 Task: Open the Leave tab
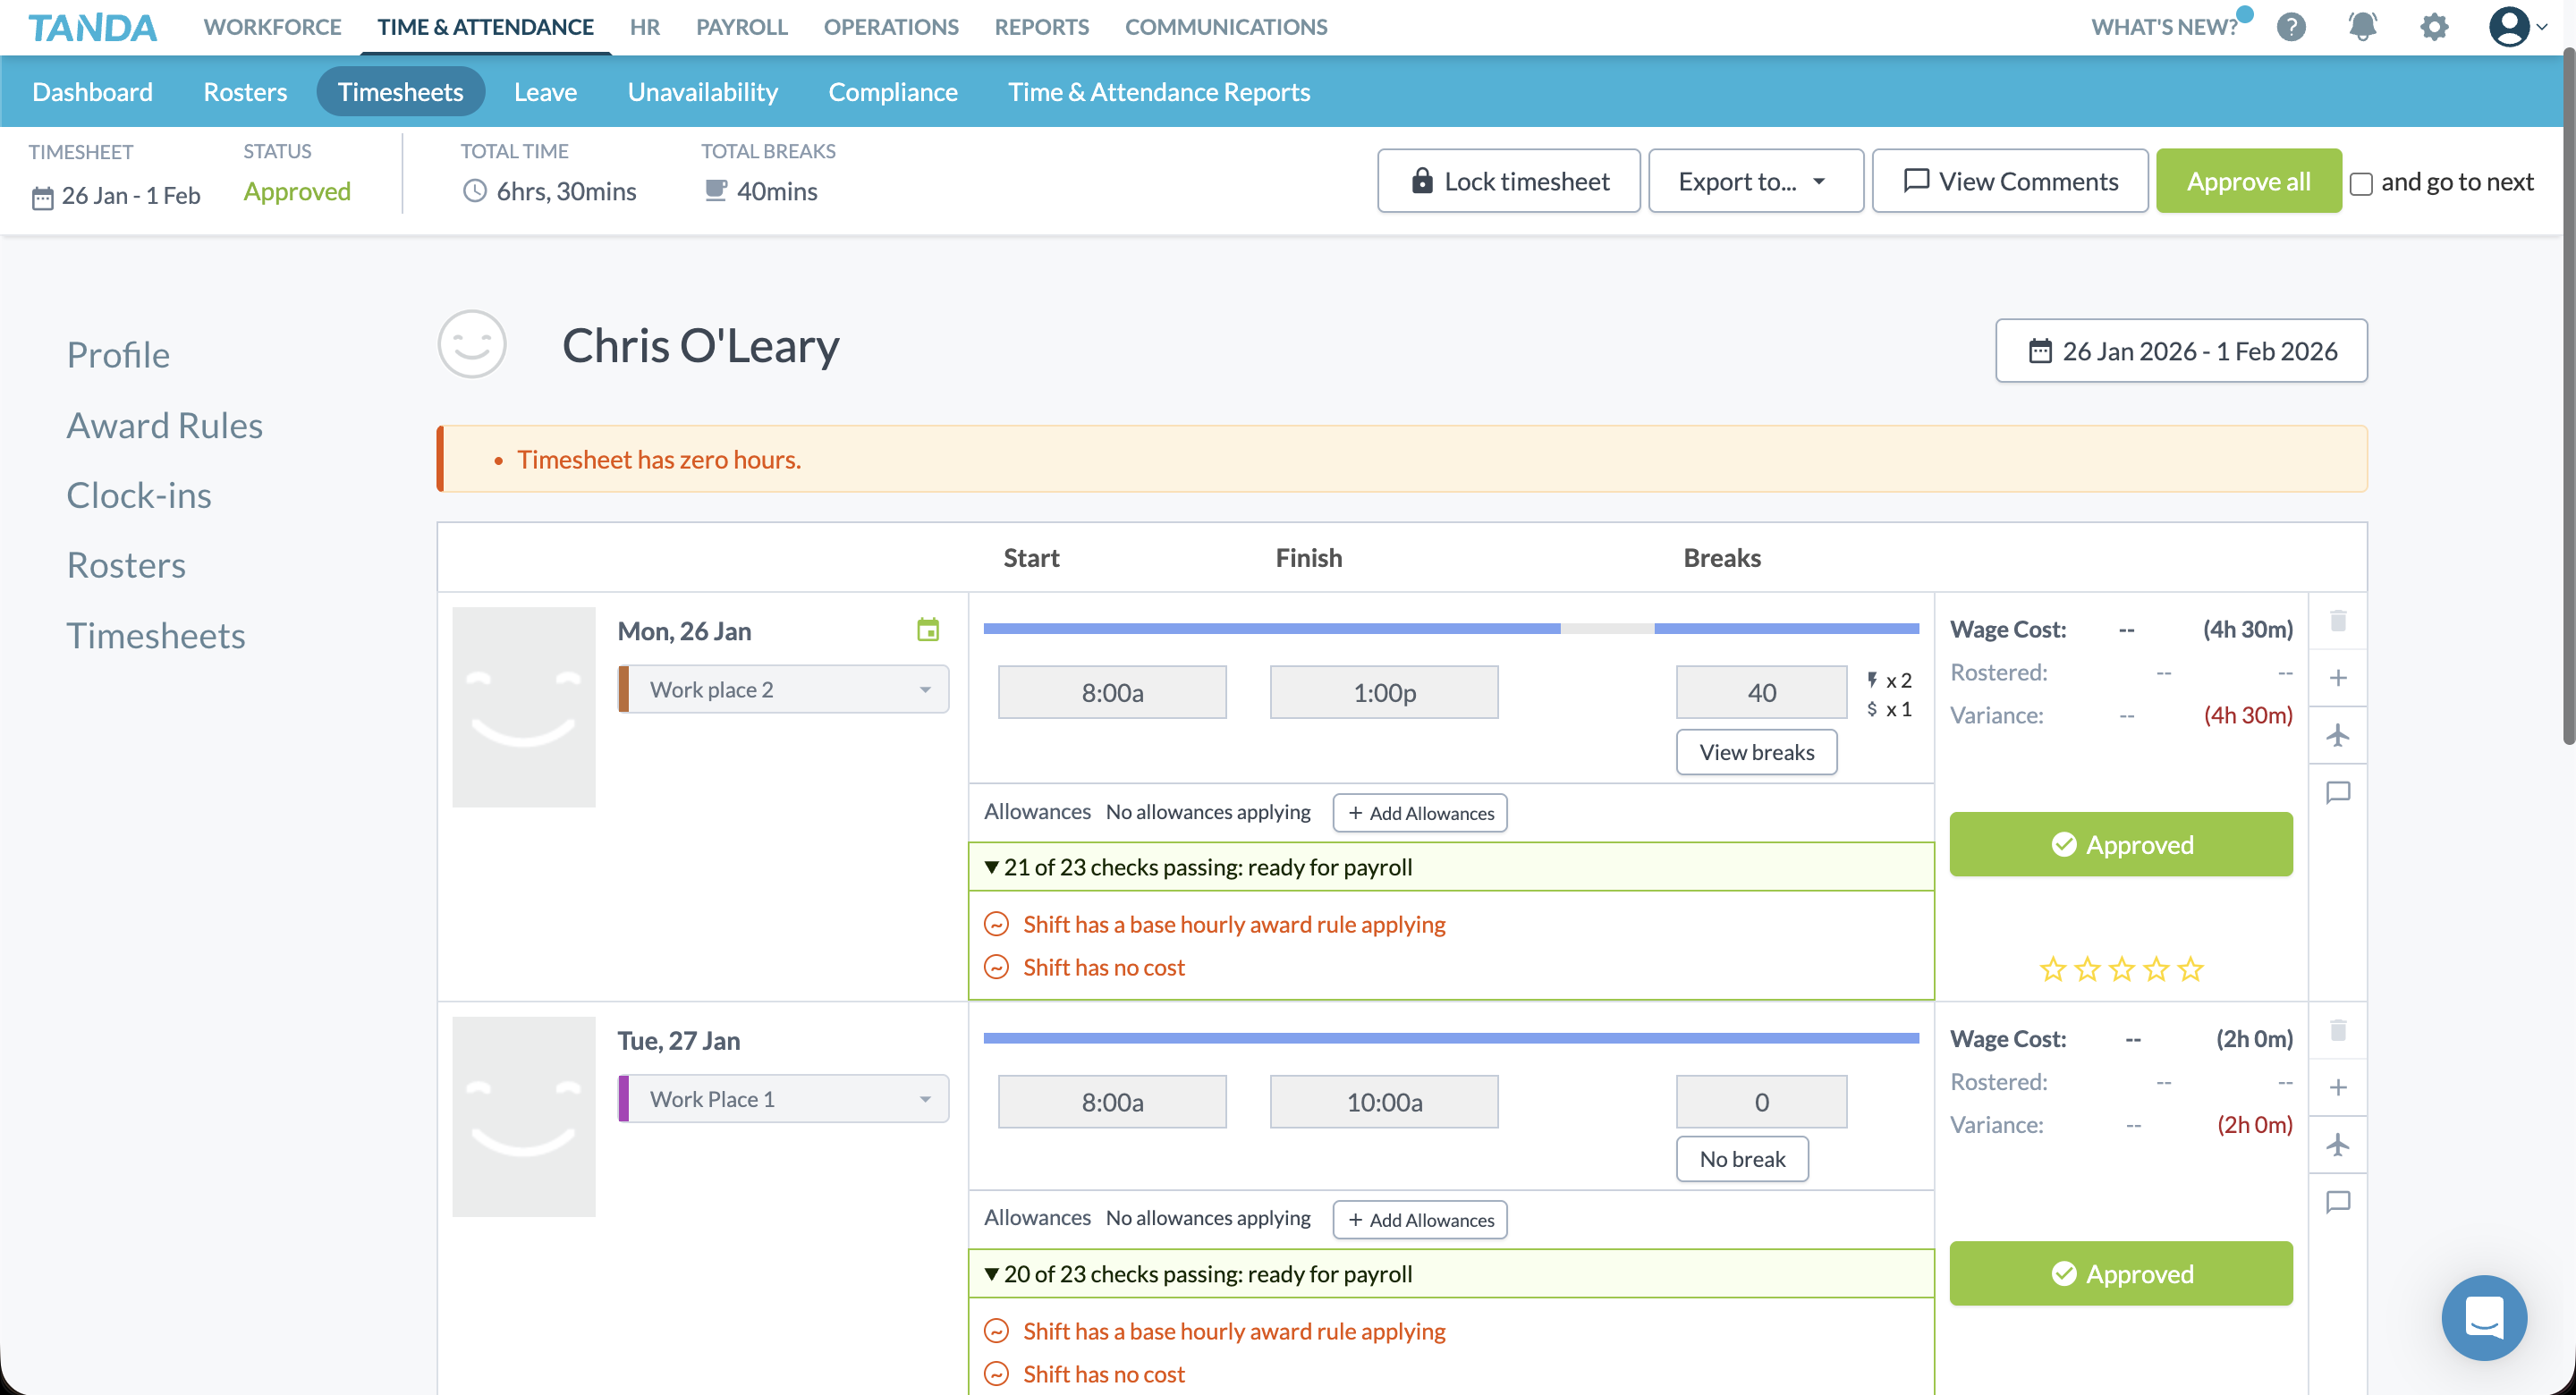tap(545, 91)
